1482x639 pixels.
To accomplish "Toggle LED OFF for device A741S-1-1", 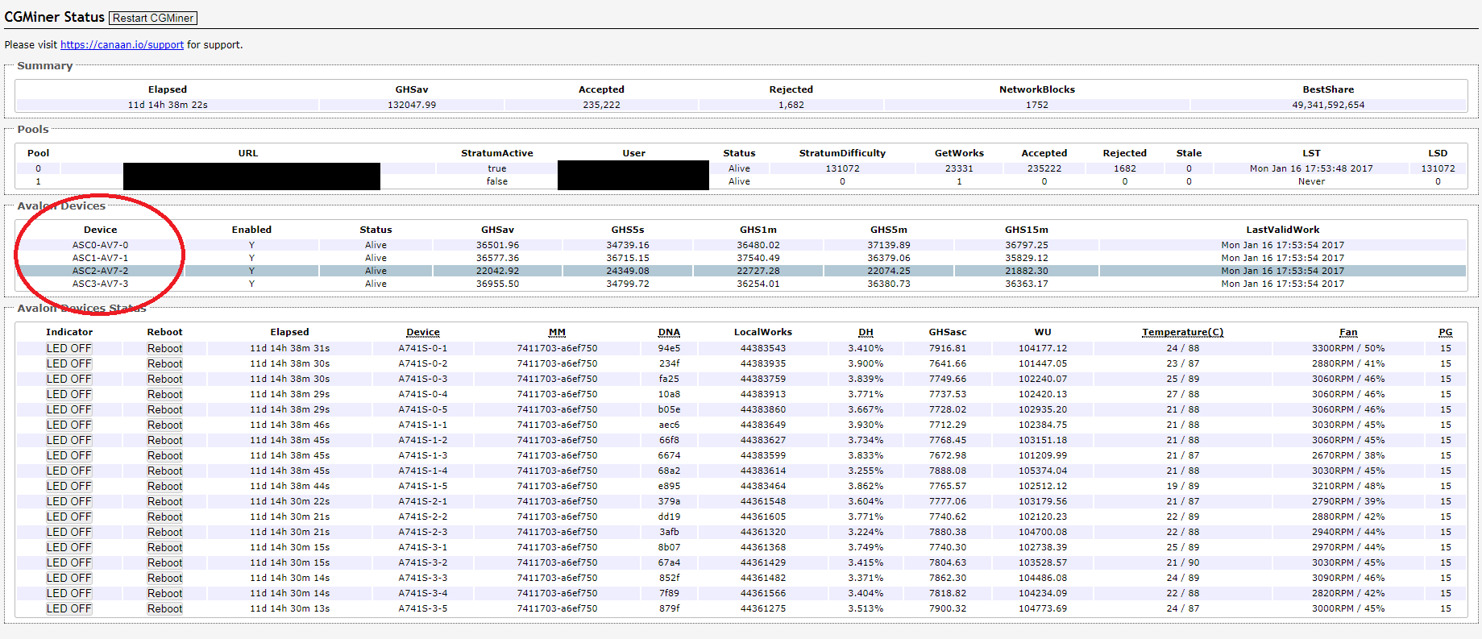I will tap(68, 425).
